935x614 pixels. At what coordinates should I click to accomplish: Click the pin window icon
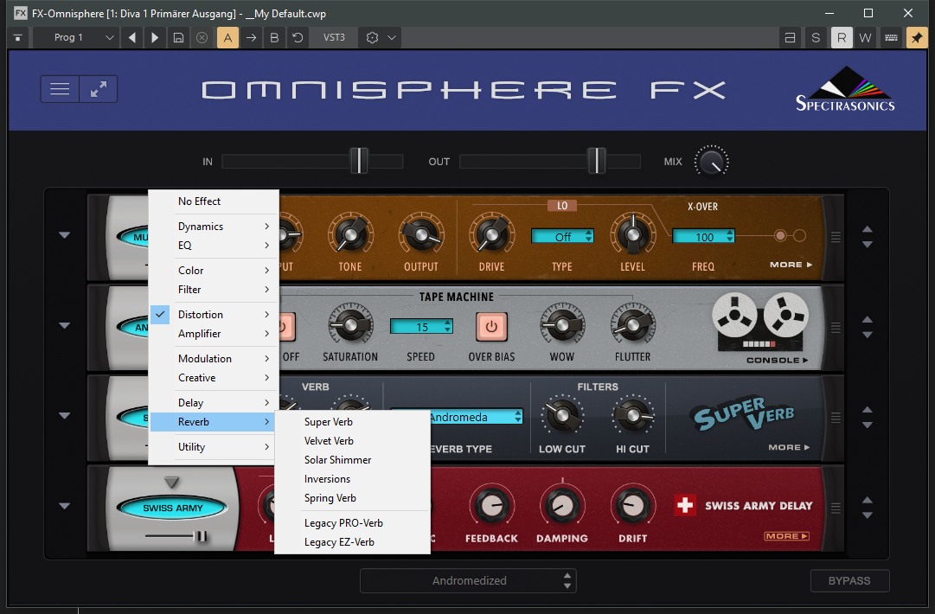click(x=915, y=38)
